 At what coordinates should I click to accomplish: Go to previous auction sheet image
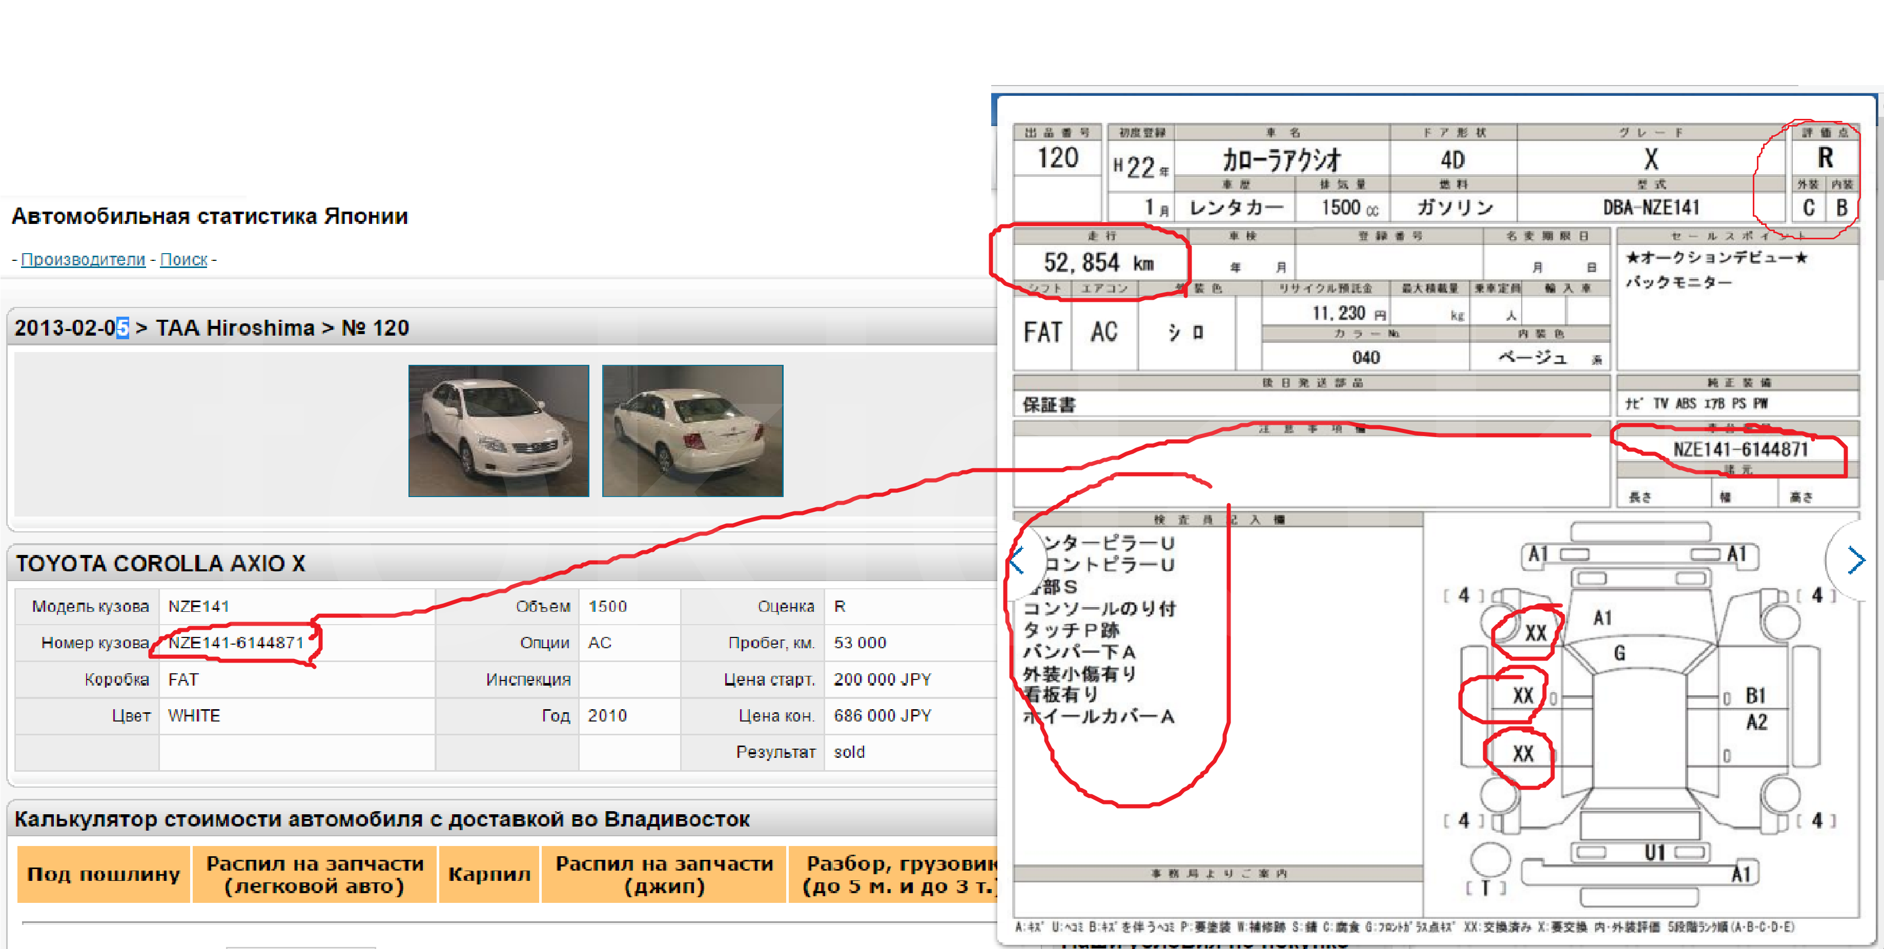(1018, 561)
